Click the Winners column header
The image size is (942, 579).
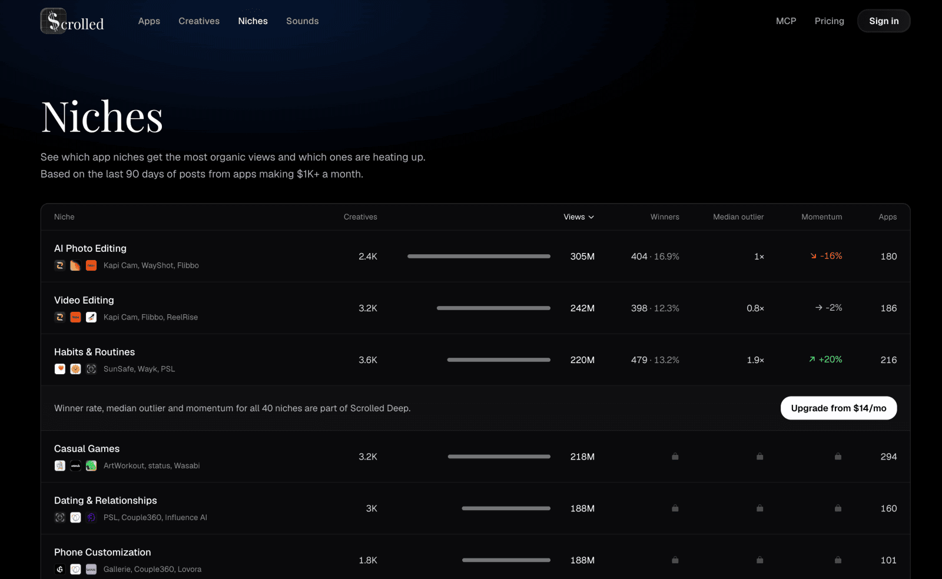tap(665, 217)
